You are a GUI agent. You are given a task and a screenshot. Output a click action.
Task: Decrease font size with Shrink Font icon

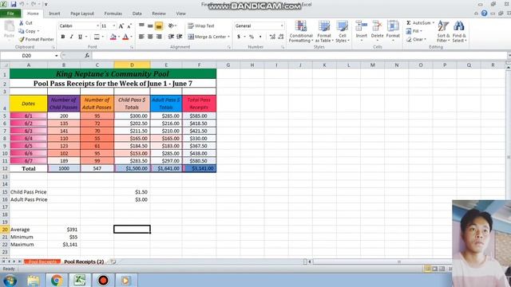(x=129, y=26)
